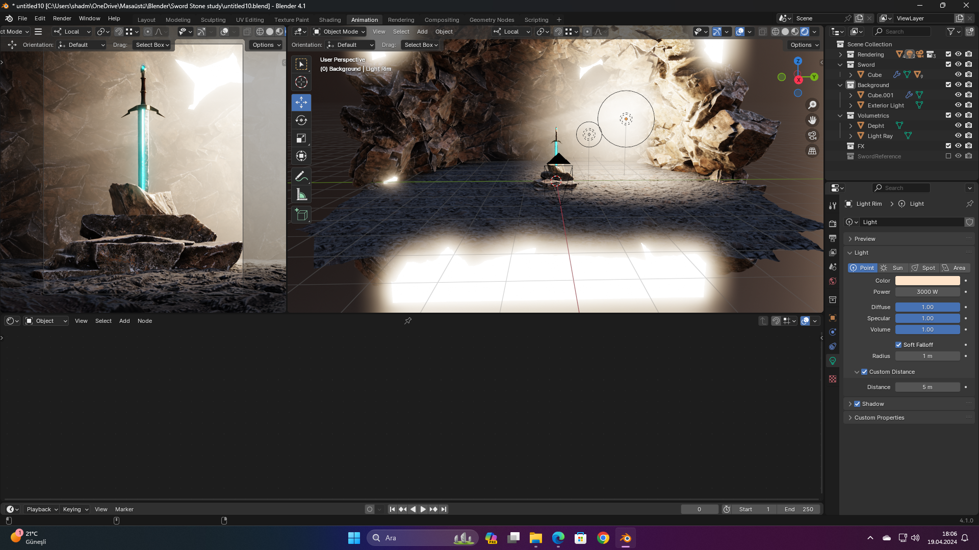This screenshot has height=550, width=979.
Task: Click the Light properties icon in sidebar
Action: (x=833, y=361)
